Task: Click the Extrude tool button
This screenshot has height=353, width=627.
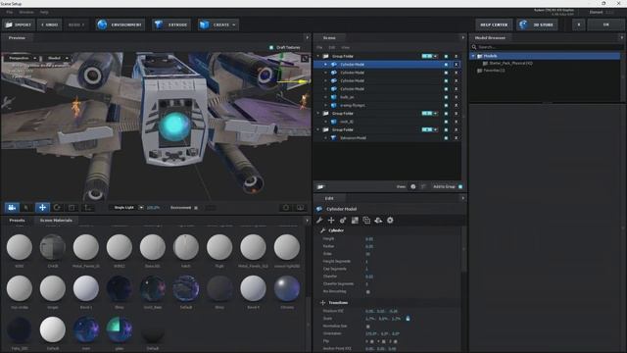Action: click(x=171, y=25)
